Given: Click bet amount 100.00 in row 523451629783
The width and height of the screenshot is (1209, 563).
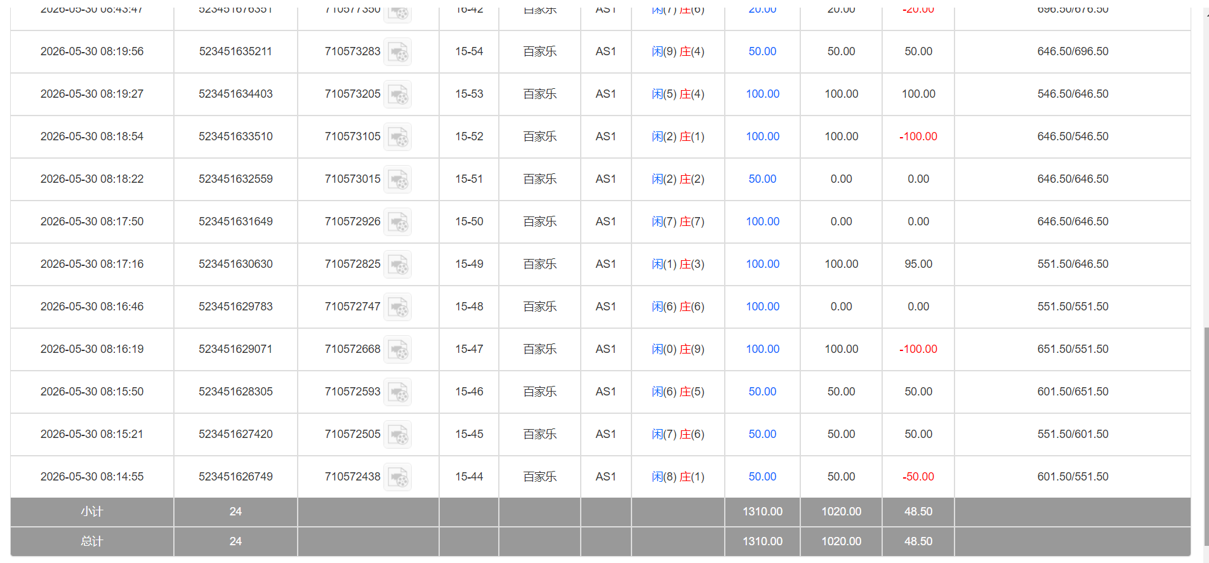Looking at the screenshot, I should (762, 307).
